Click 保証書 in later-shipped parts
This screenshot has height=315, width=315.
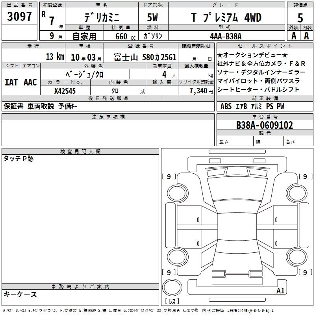13,106
